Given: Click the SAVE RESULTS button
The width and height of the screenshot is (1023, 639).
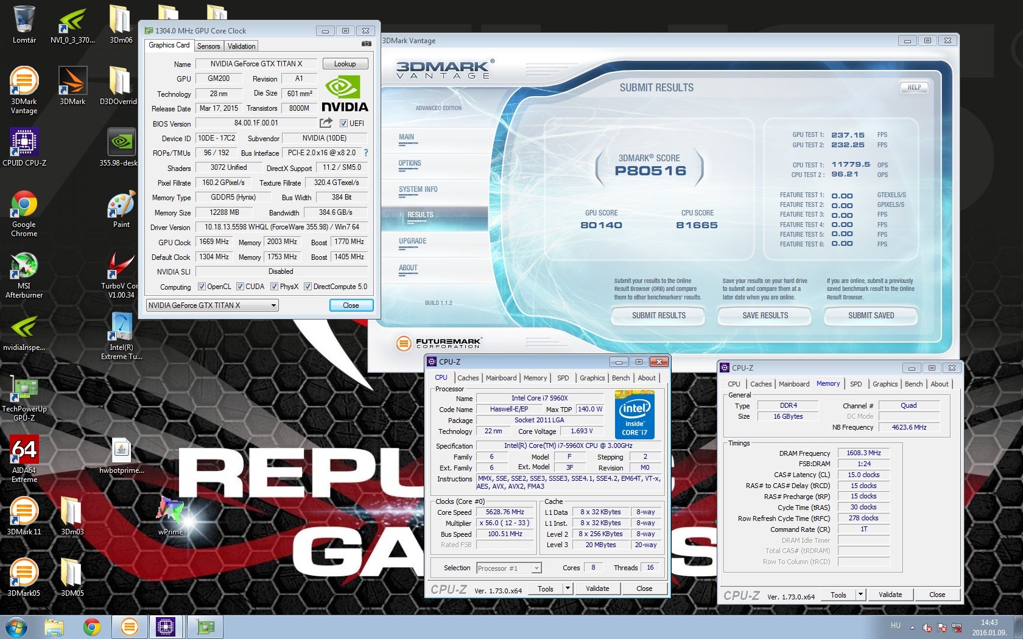Looking at the screenshot, I should [x=765, y=316].
